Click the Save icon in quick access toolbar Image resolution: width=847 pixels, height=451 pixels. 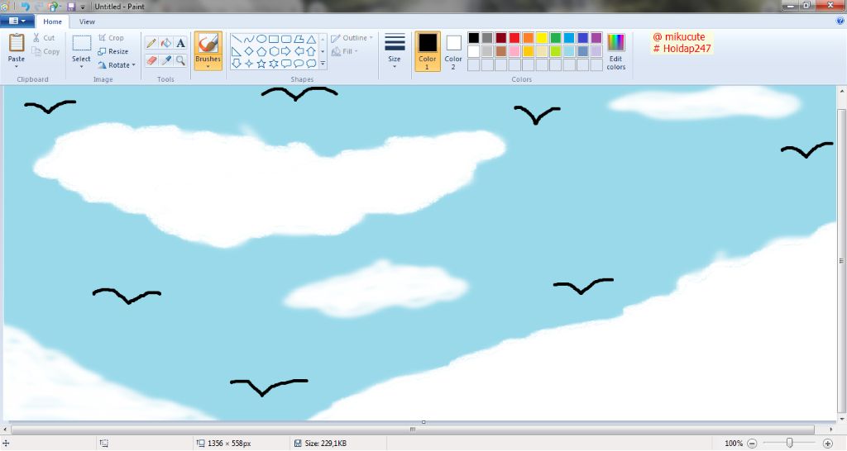(x=71, y=7)
